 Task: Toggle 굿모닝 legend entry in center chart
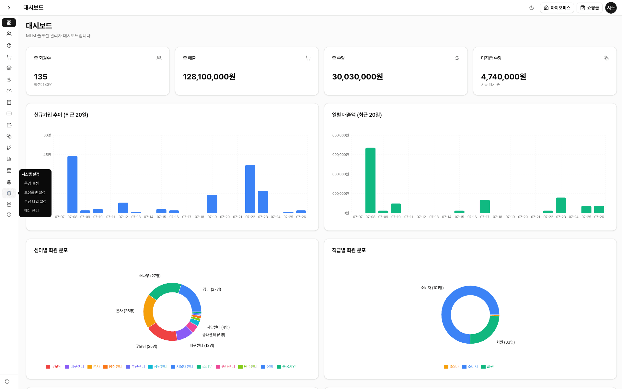53,367
